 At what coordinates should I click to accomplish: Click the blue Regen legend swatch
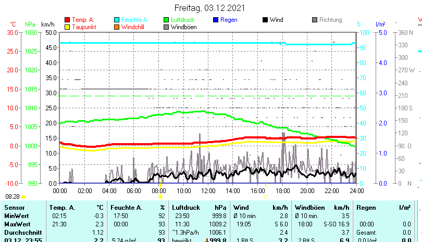pyautogui.click(x=216, y=20)
